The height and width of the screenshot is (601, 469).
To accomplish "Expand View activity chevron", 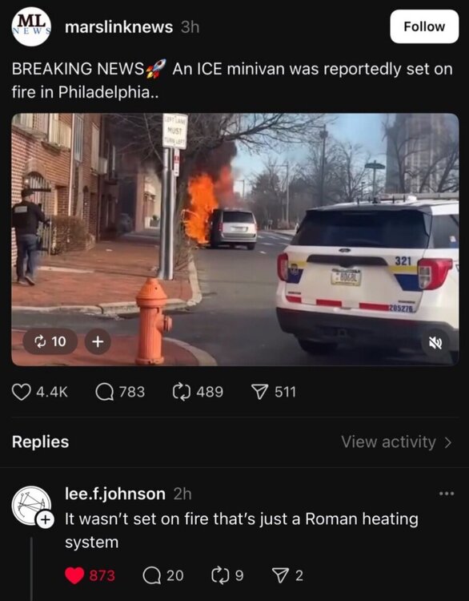I will pyautogui.click(x=448, y=442).
